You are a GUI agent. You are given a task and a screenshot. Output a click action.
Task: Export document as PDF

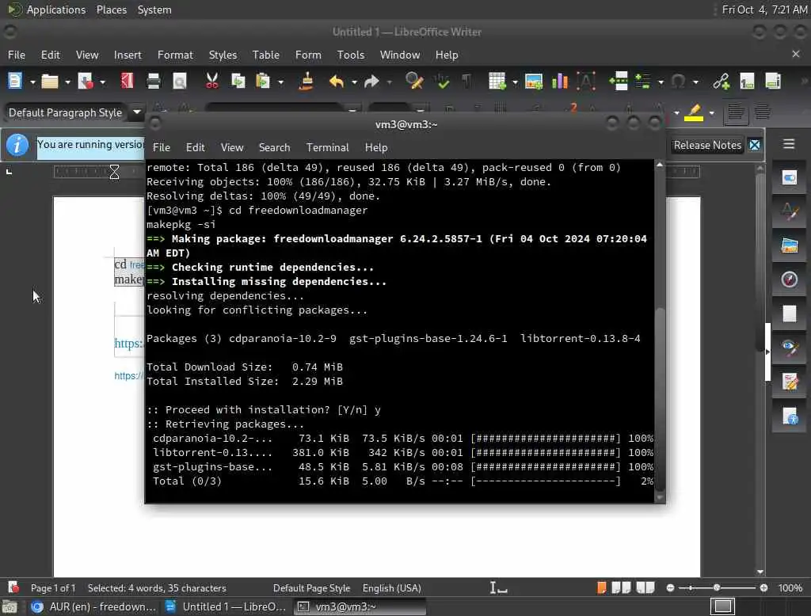[x=128, y=82]
